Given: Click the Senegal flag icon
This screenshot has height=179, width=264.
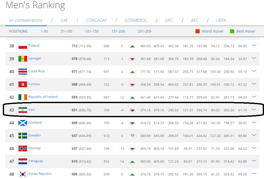Looking at the screenshot, I should pyautogui.click(x=23, y=59).
